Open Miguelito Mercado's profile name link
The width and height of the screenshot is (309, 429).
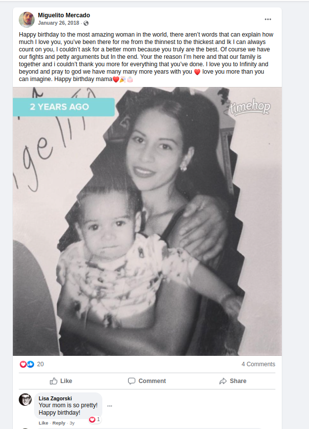pos(64,15)
